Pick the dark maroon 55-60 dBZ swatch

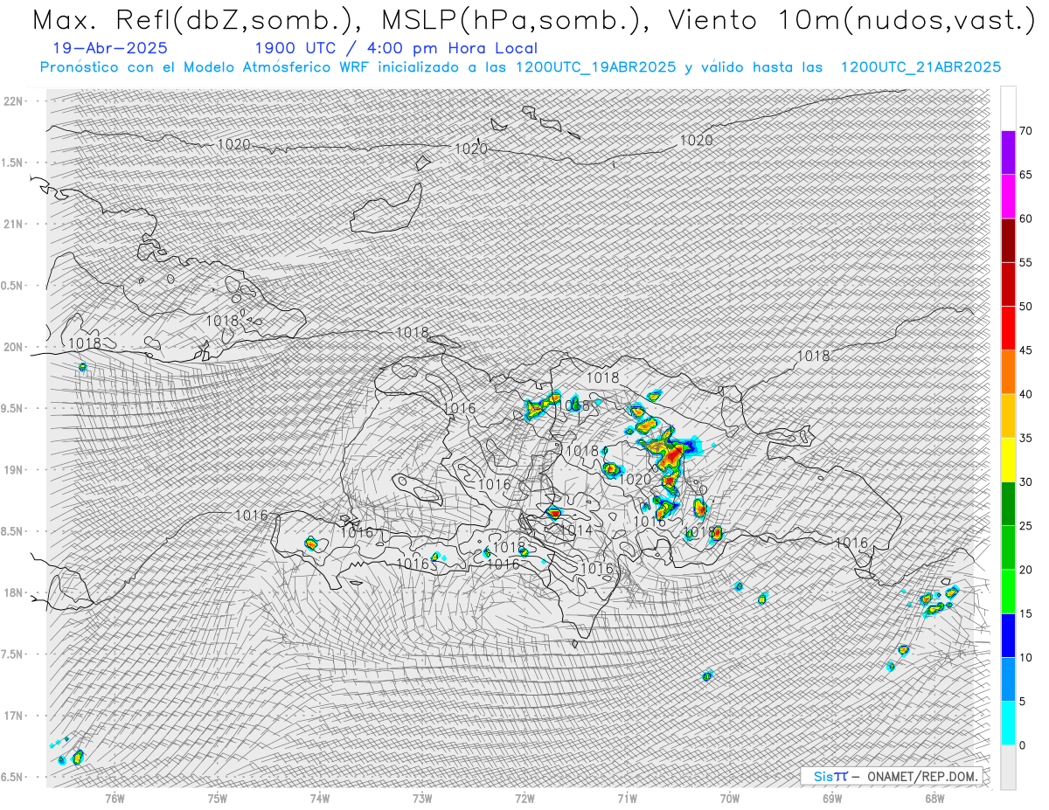(x=1008, y=240)
